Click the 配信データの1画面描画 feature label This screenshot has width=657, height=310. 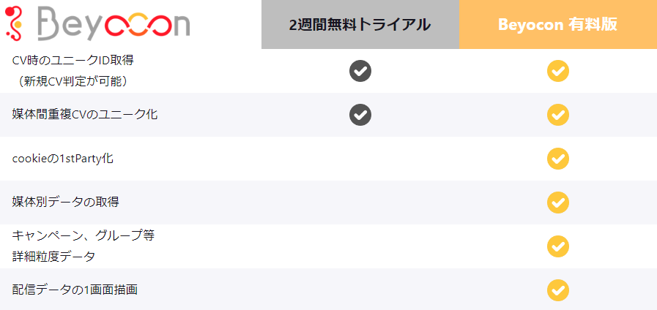75,290
